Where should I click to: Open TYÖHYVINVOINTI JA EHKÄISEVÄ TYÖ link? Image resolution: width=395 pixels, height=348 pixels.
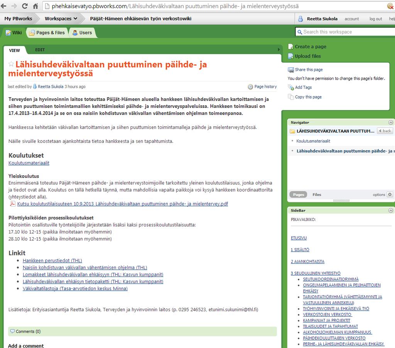[x=336, y=309]
